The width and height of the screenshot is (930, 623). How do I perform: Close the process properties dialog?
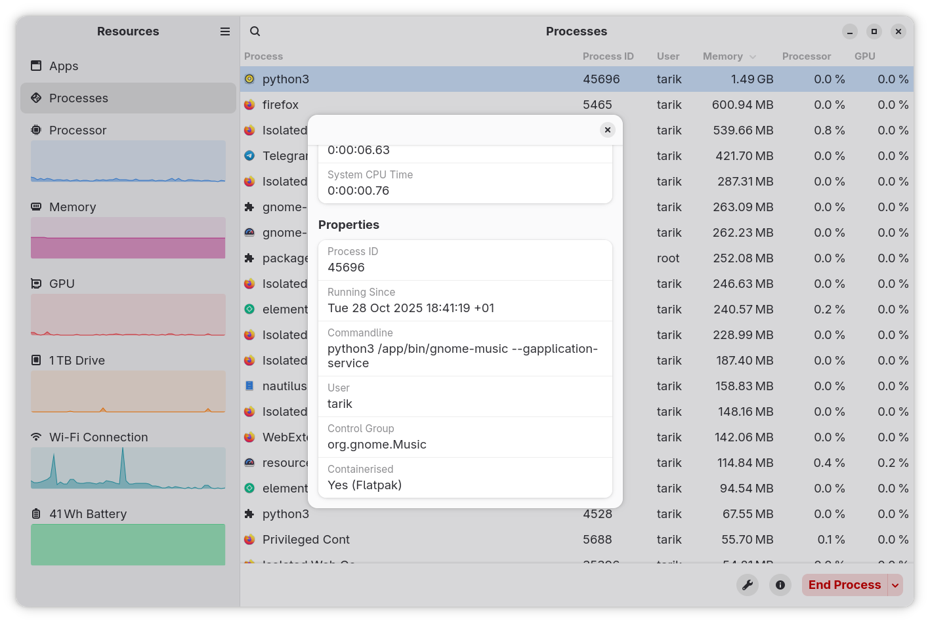pos(608,130)
